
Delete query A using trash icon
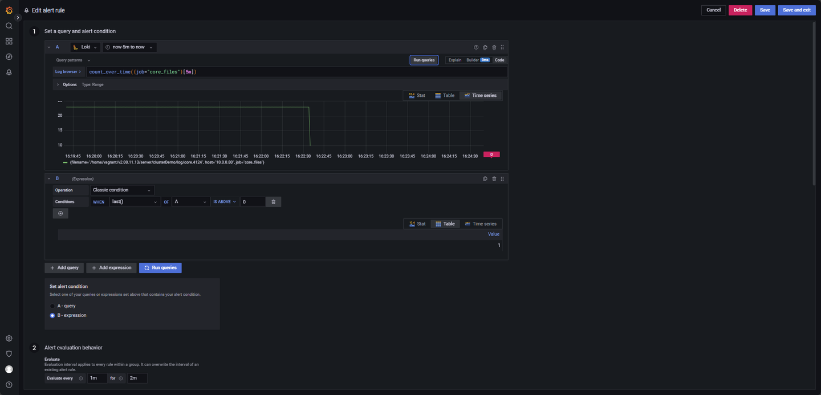[x=494, y=47]
